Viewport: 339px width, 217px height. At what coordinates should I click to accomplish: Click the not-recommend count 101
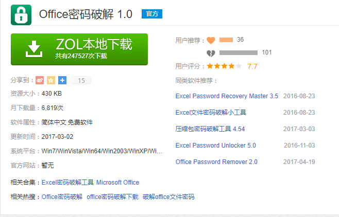(x=267, y=52)
